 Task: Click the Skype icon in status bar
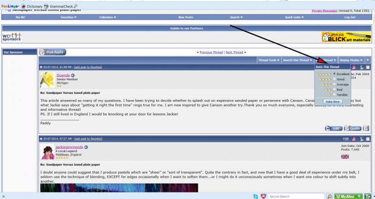(255, 196)
